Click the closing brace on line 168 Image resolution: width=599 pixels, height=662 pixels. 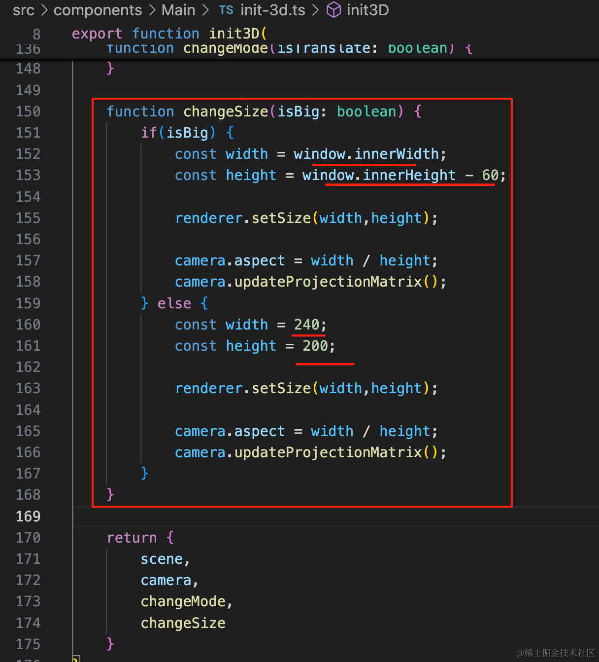110,494
